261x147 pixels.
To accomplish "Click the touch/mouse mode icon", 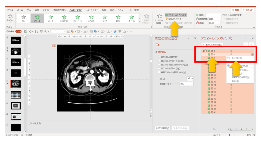I will pyautogui.click(x=45, y=32).
